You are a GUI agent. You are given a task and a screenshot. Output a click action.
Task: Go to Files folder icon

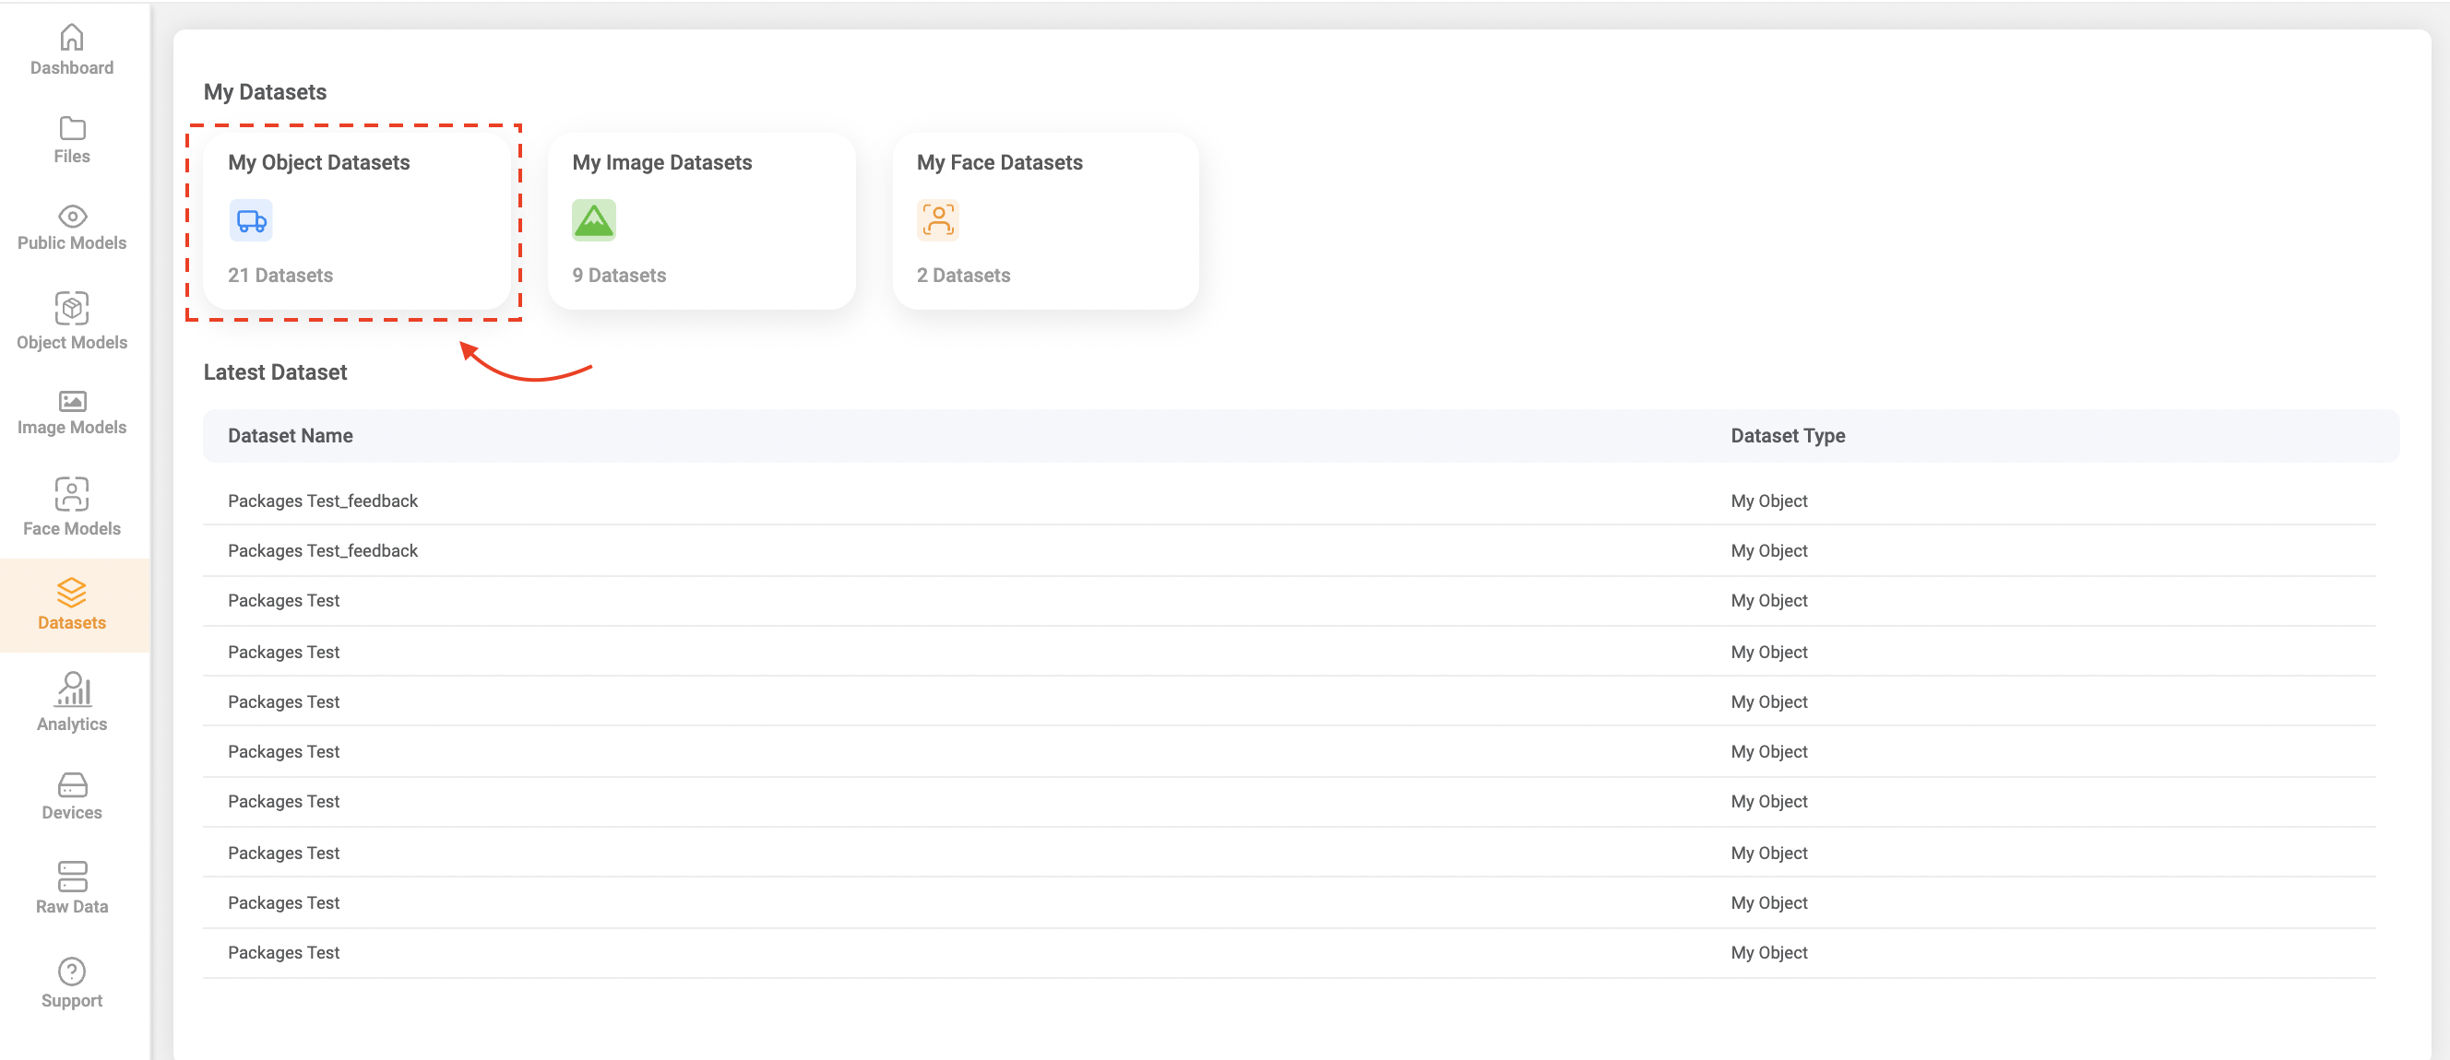pyautogui.click(x=71, y=128)
